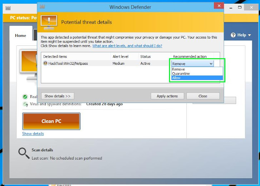The height and width of the screenshot is (186, 260).
Task: Click the Alert level column header
Action: (124, 57)
